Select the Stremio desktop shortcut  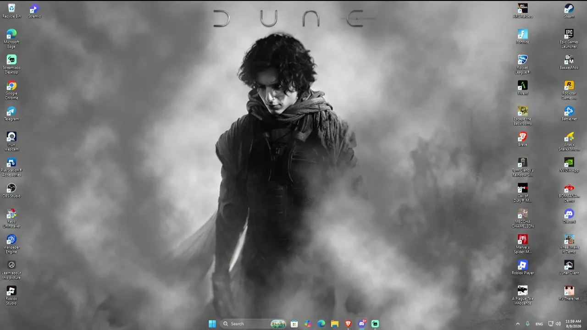click(x=34, y=11)
